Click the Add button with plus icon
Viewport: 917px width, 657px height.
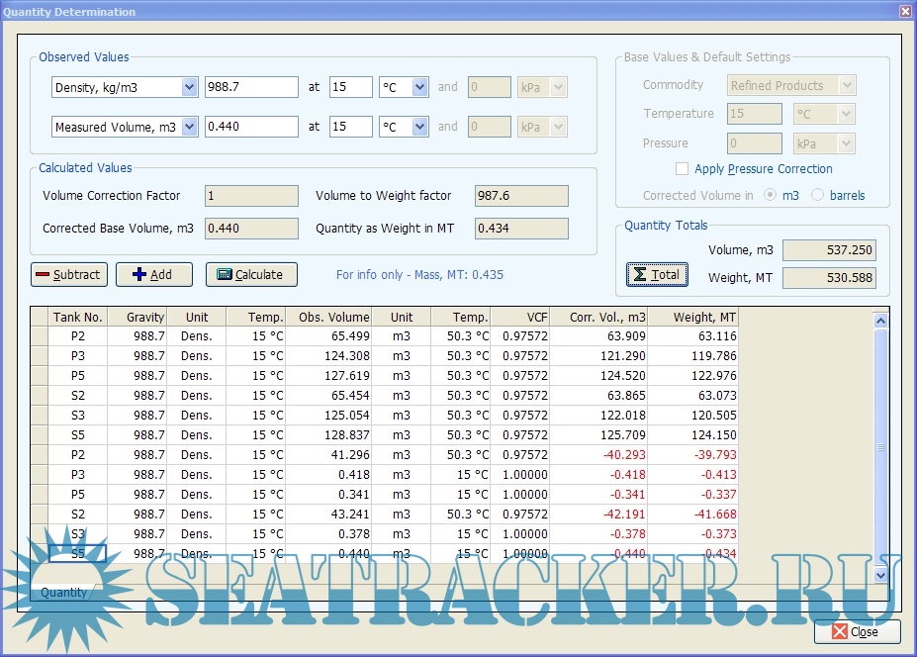coord(153,274)
